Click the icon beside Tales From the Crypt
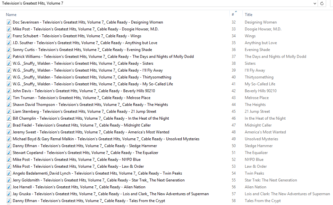333x205 pixels. coord(9,201)
